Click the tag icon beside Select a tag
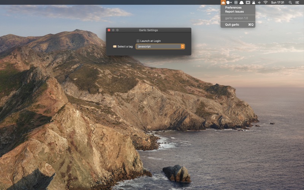 point(115,46)
